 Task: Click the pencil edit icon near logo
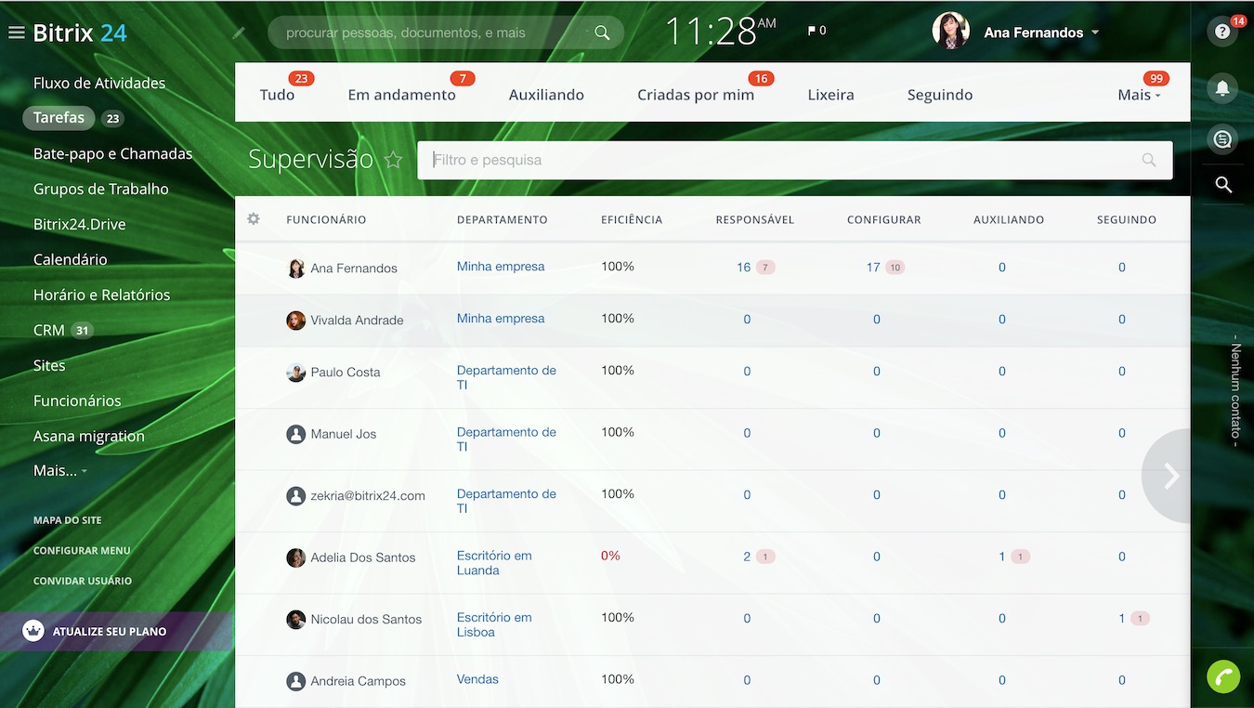click(x=239, y=33)
